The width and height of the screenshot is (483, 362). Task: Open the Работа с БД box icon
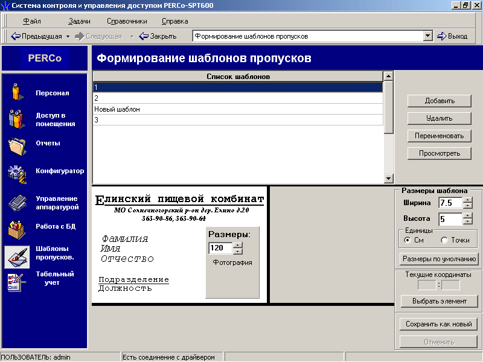tap(17, 230)
